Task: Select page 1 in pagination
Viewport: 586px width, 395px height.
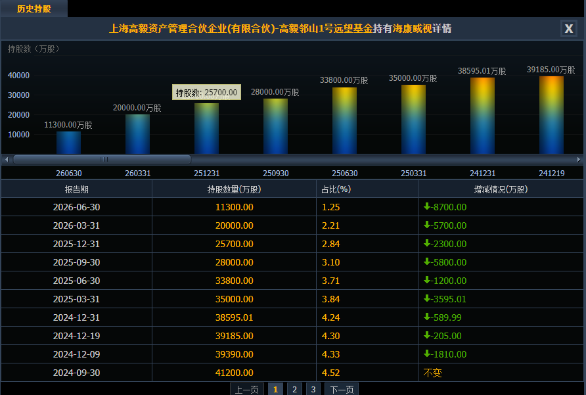Action: point(275,389)
